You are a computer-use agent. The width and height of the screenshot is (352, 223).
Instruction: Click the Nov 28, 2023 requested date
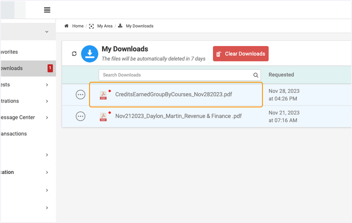(x=284, y=95)
